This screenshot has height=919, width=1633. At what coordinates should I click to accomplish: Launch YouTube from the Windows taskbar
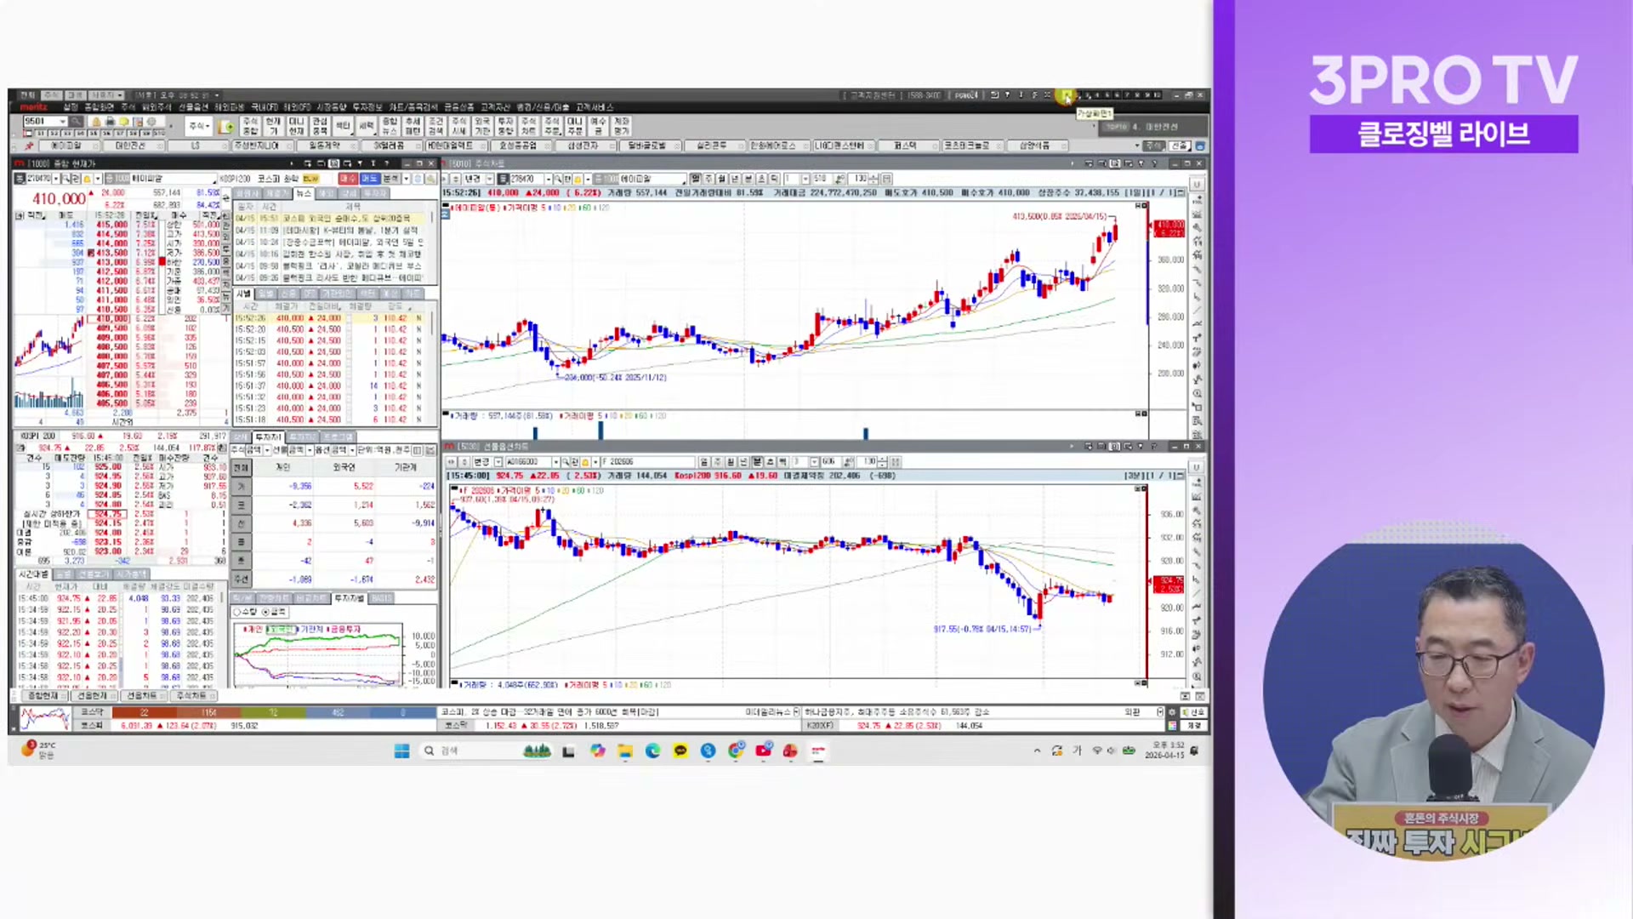click(x=763, y=751)
